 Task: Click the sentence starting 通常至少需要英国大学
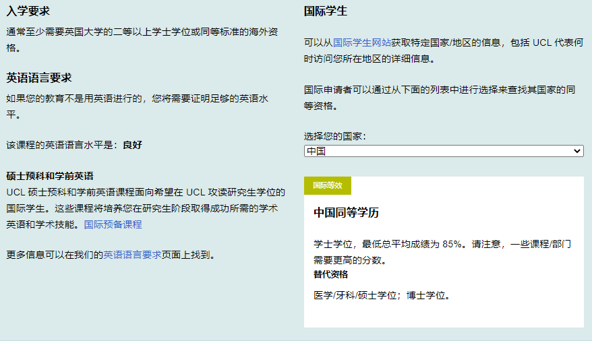[142, 40]
